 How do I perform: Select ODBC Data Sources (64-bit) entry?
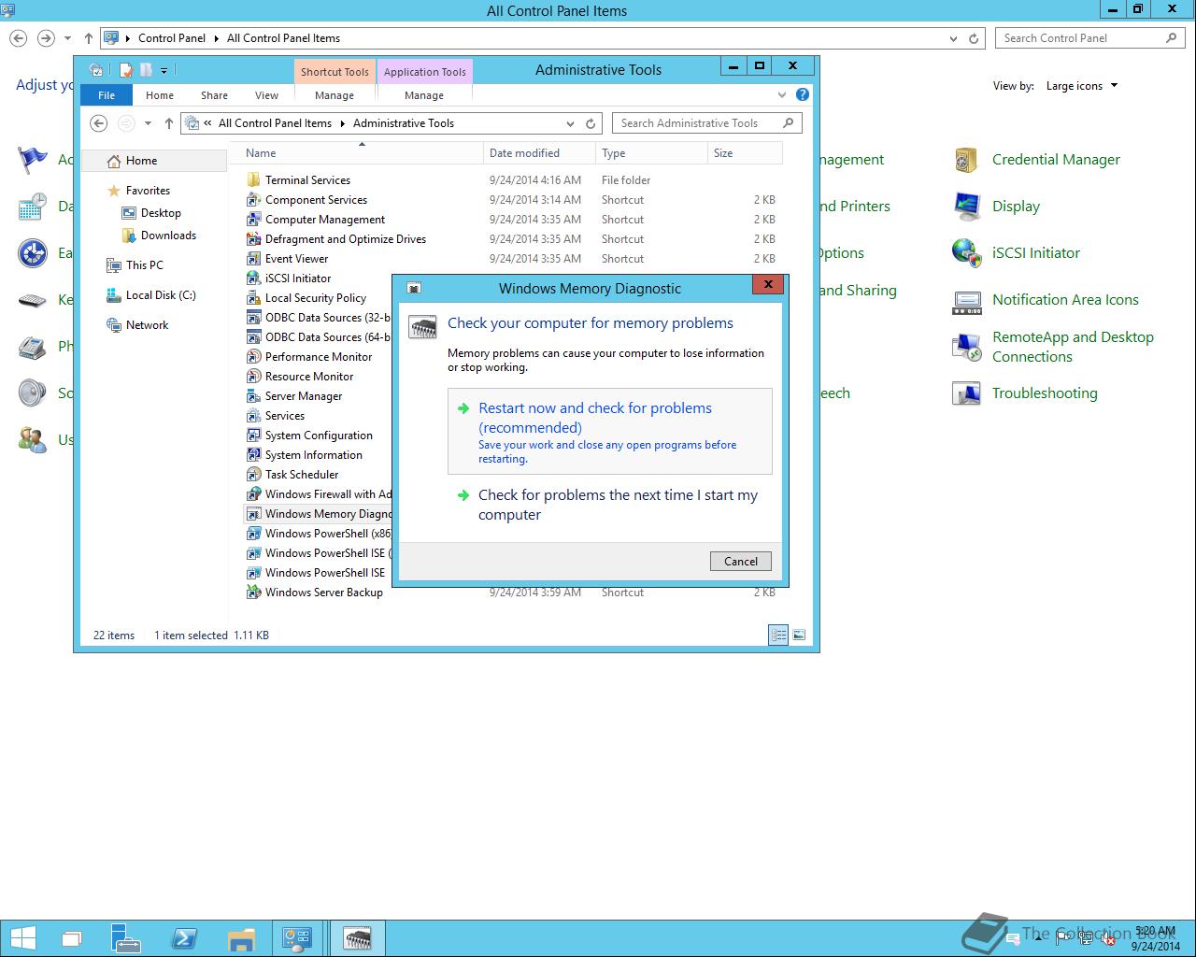318,337
